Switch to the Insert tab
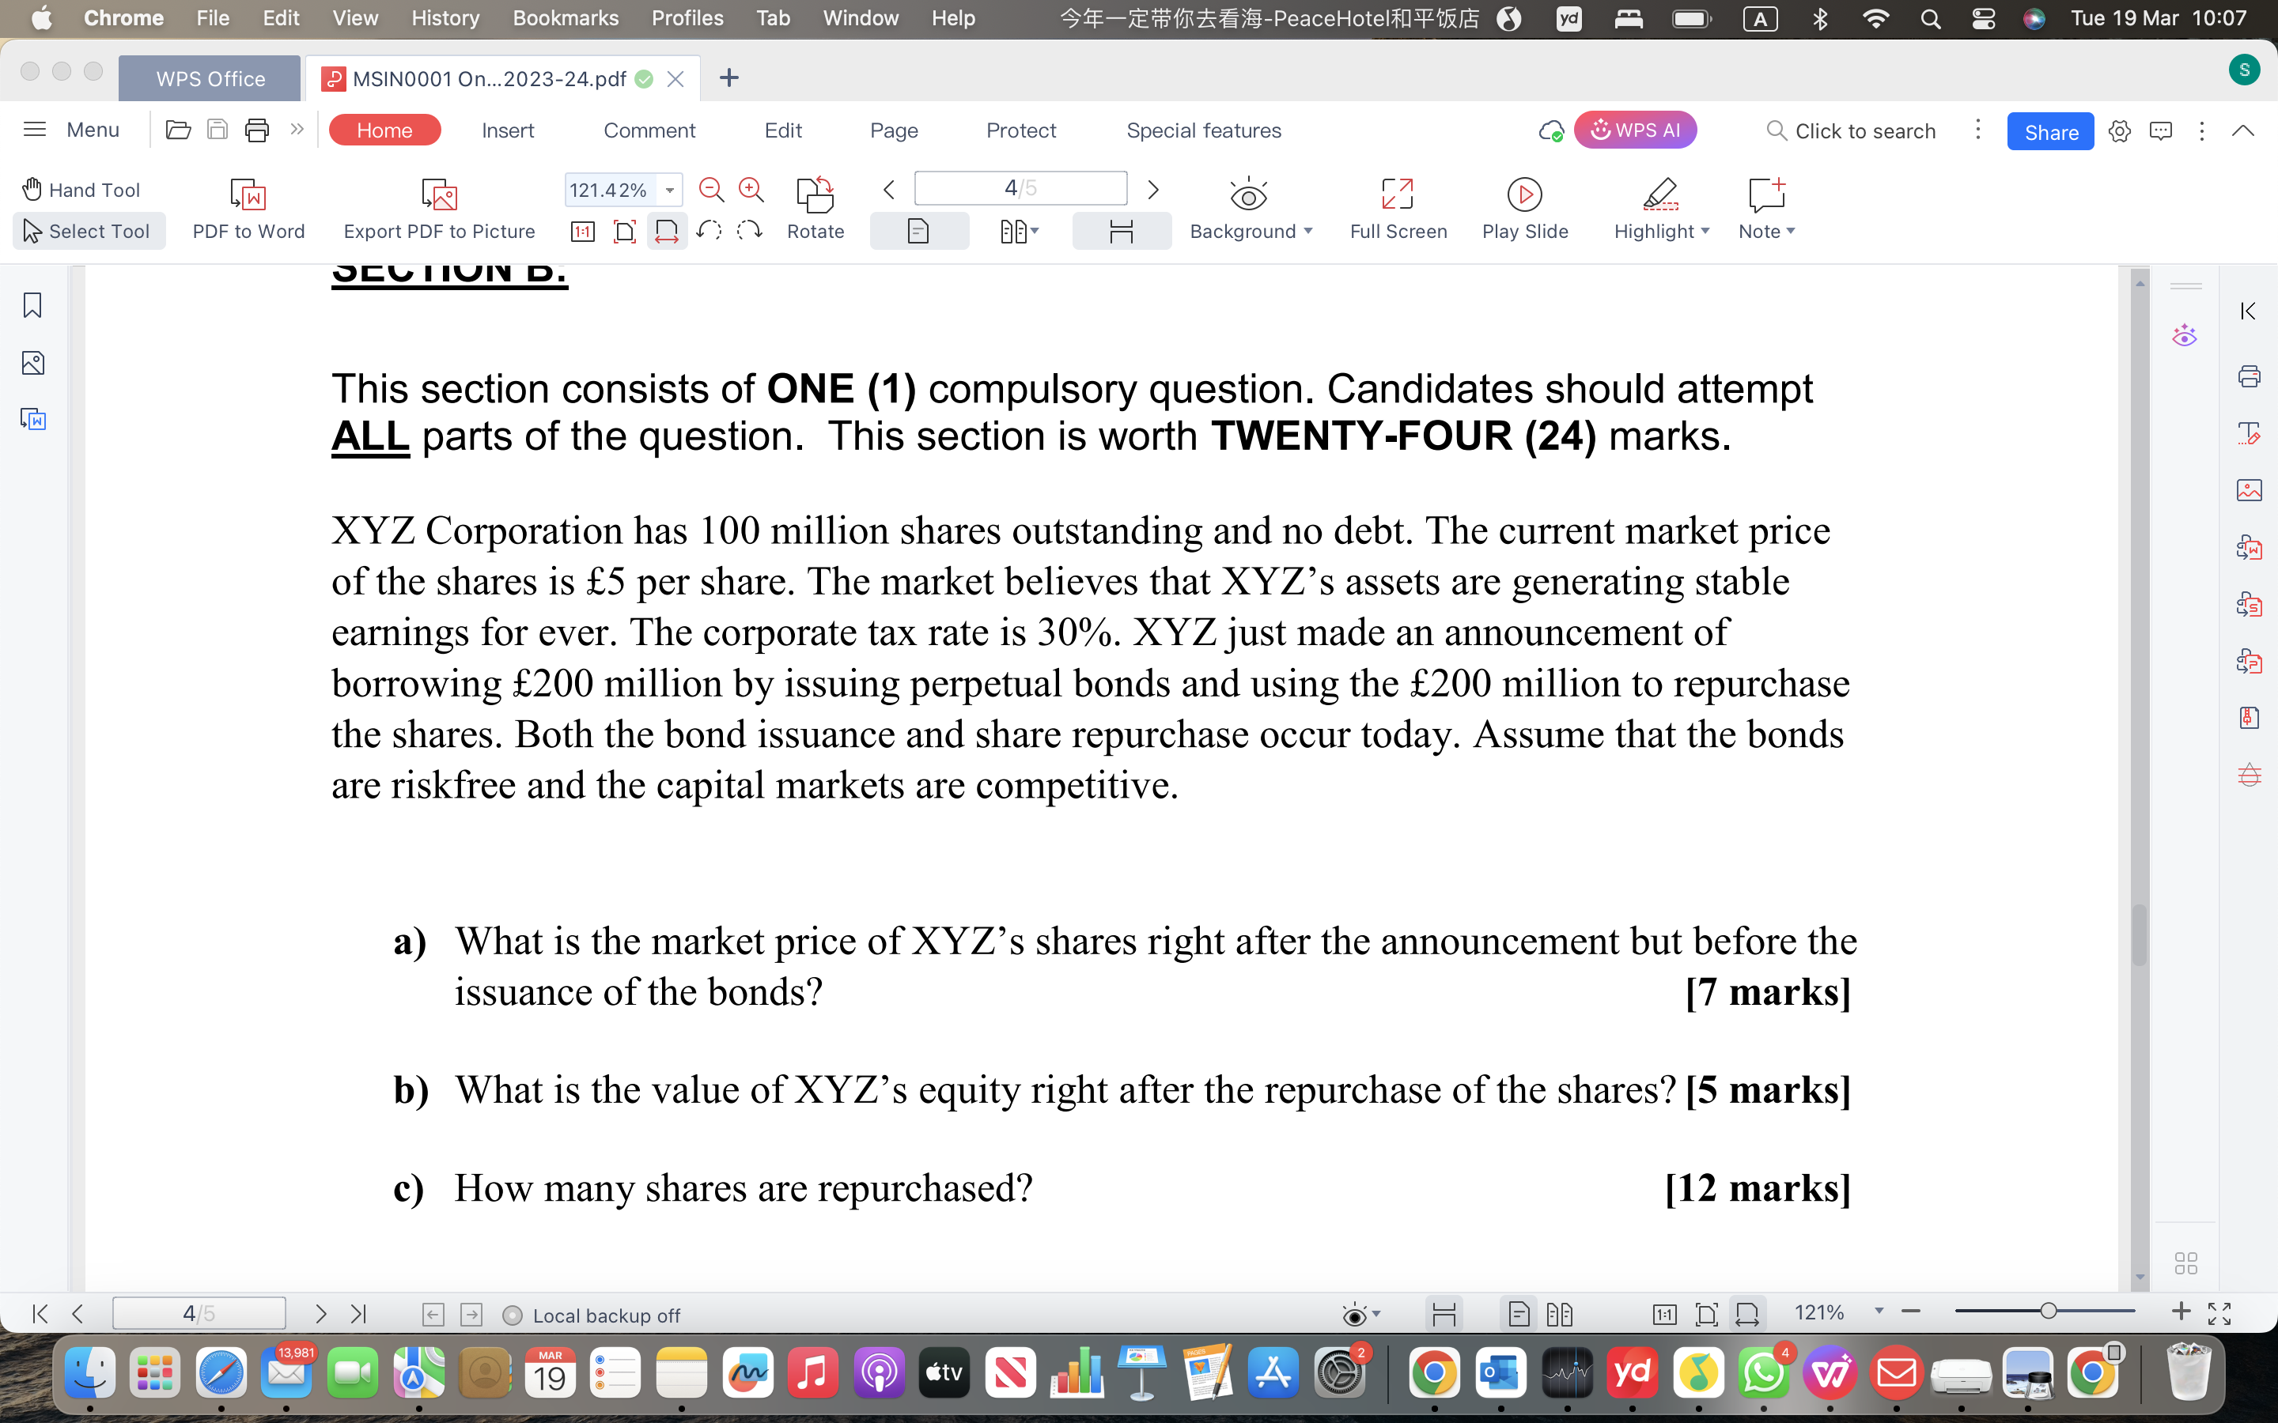2278x1423 pixels. click(x=507, y=130)
